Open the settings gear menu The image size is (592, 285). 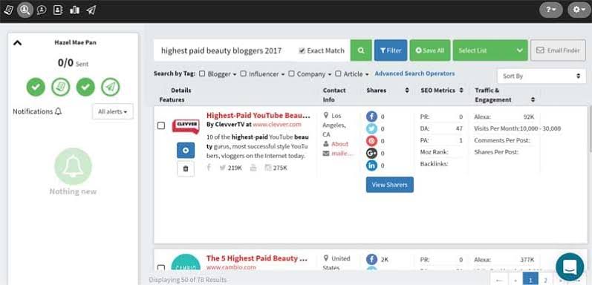579,10
